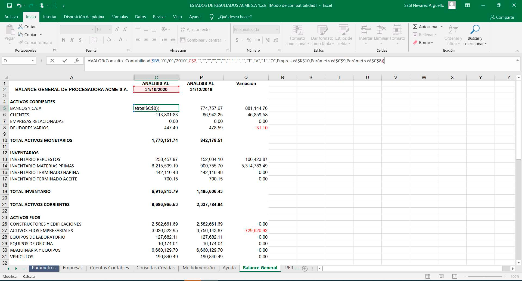Image resolution: width=522 pixels, height=281 pixels.
Task: Open the font name dropdown
Action: click(92, 30)
